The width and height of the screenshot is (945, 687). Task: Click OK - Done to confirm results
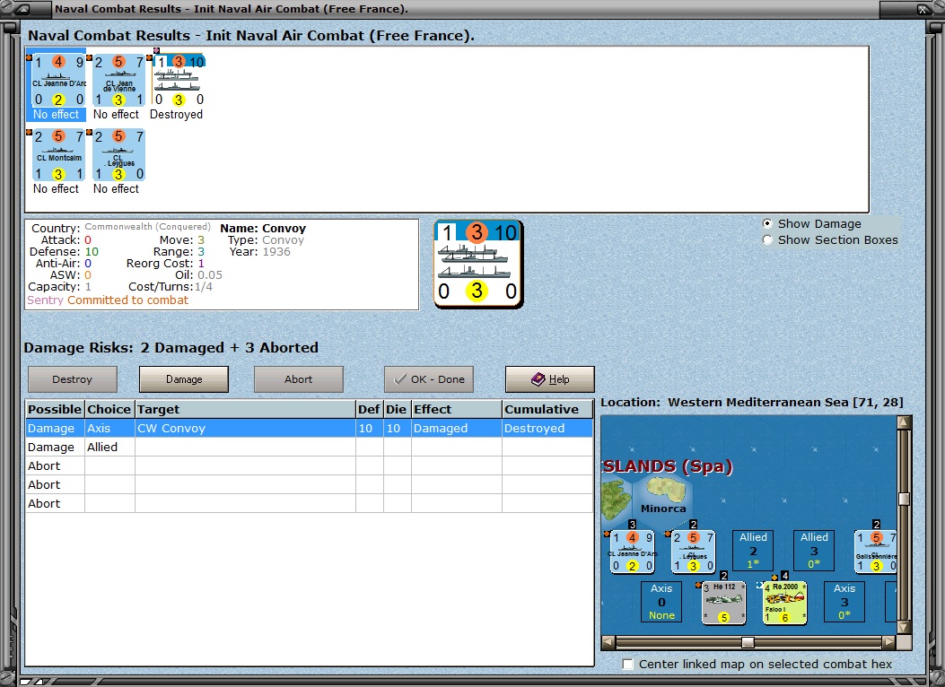[428, 379]
